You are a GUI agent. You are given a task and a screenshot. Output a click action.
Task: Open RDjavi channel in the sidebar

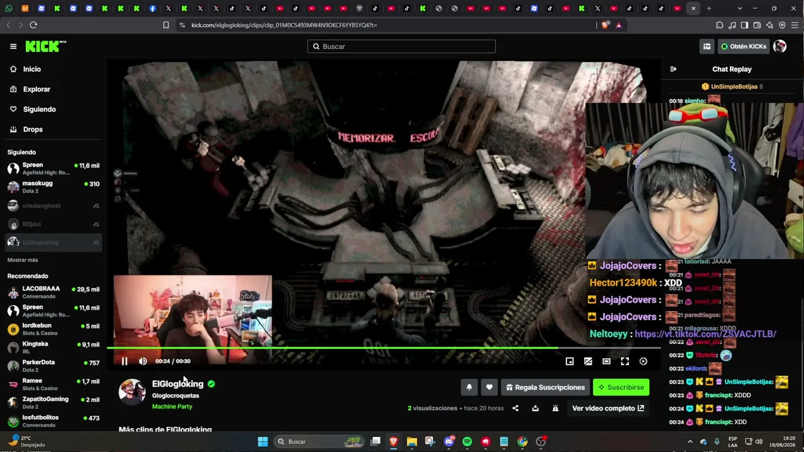(x=53, y=224)
